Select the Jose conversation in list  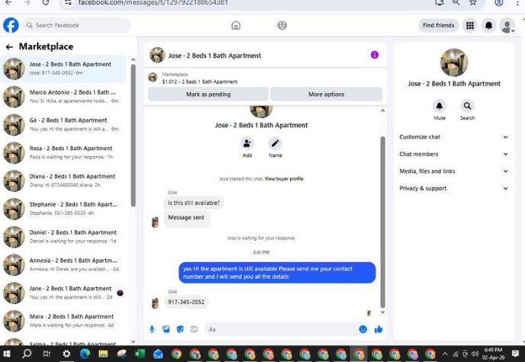(63, 69)
